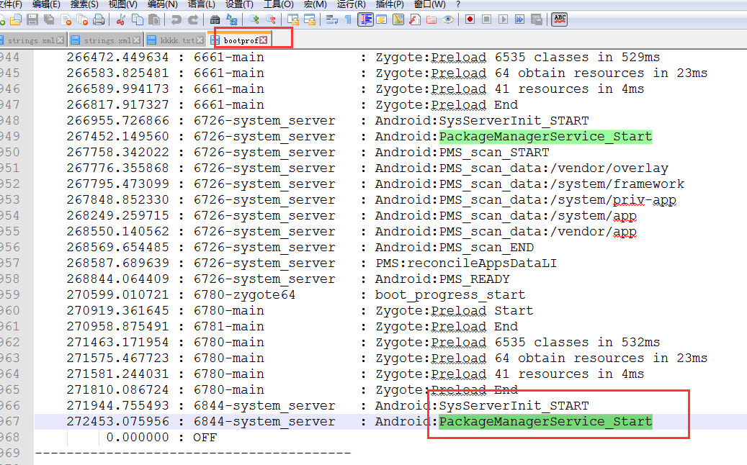This screenshot has height=465, width=747.
Task: Open Folder as Workspace panel
Action: [431, 19]
